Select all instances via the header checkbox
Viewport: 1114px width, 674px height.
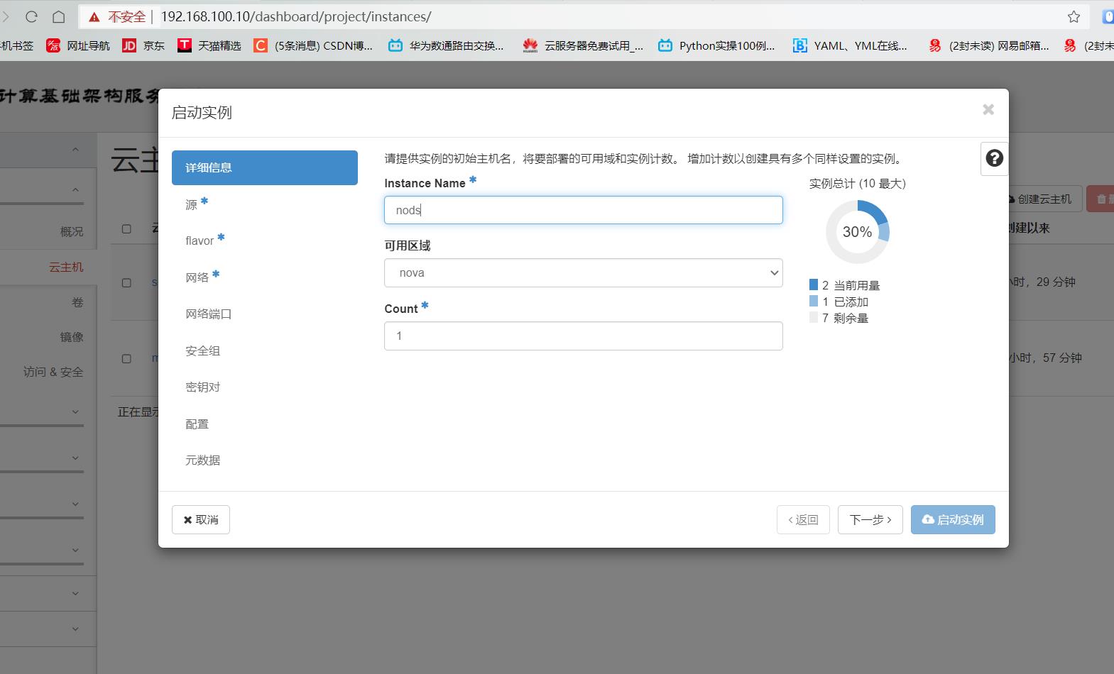point(126,228)
